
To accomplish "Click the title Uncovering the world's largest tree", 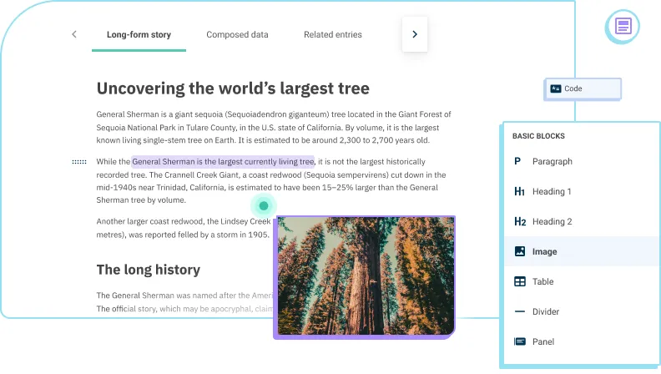I will tap(233, 88).
